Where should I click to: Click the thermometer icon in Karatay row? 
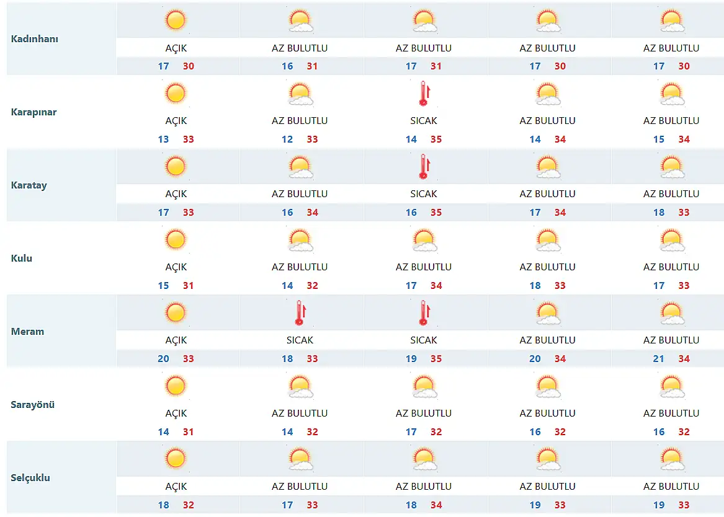(x=424, y=167)
